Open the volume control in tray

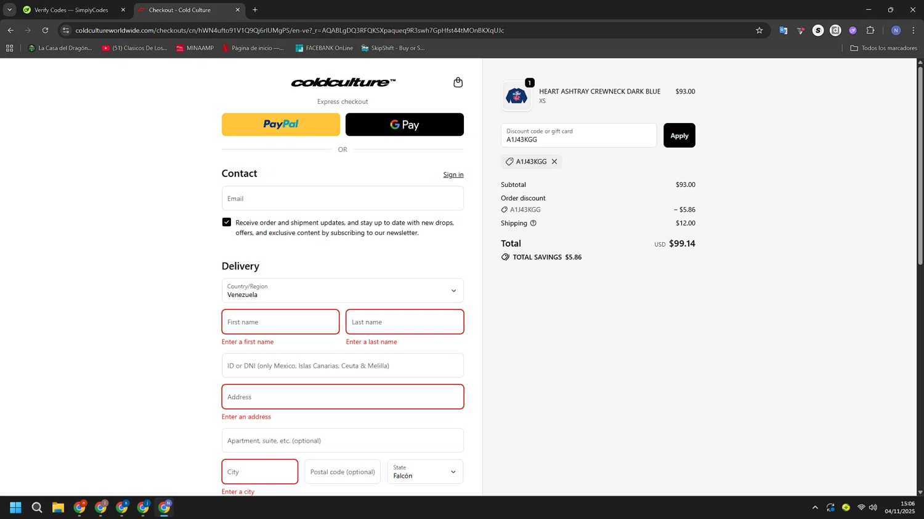(873, 507)
